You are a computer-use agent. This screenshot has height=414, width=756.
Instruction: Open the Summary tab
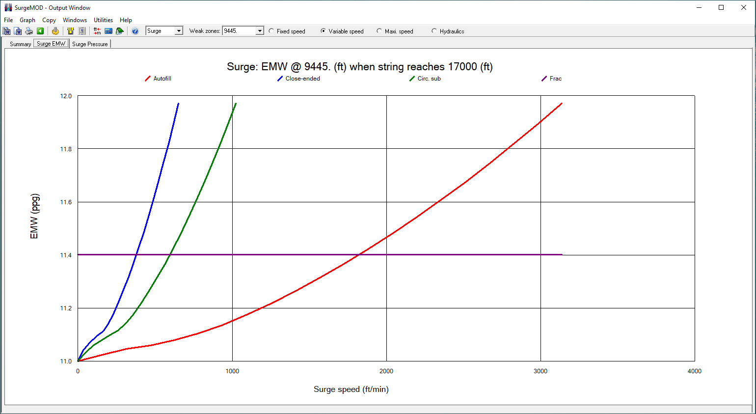click(x=20, y=44)
